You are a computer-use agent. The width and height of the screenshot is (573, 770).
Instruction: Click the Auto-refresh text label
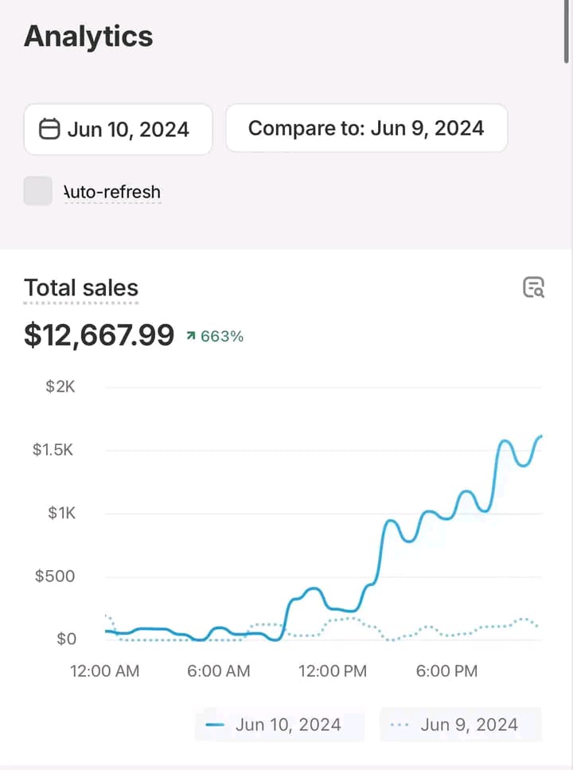point(112,192)
